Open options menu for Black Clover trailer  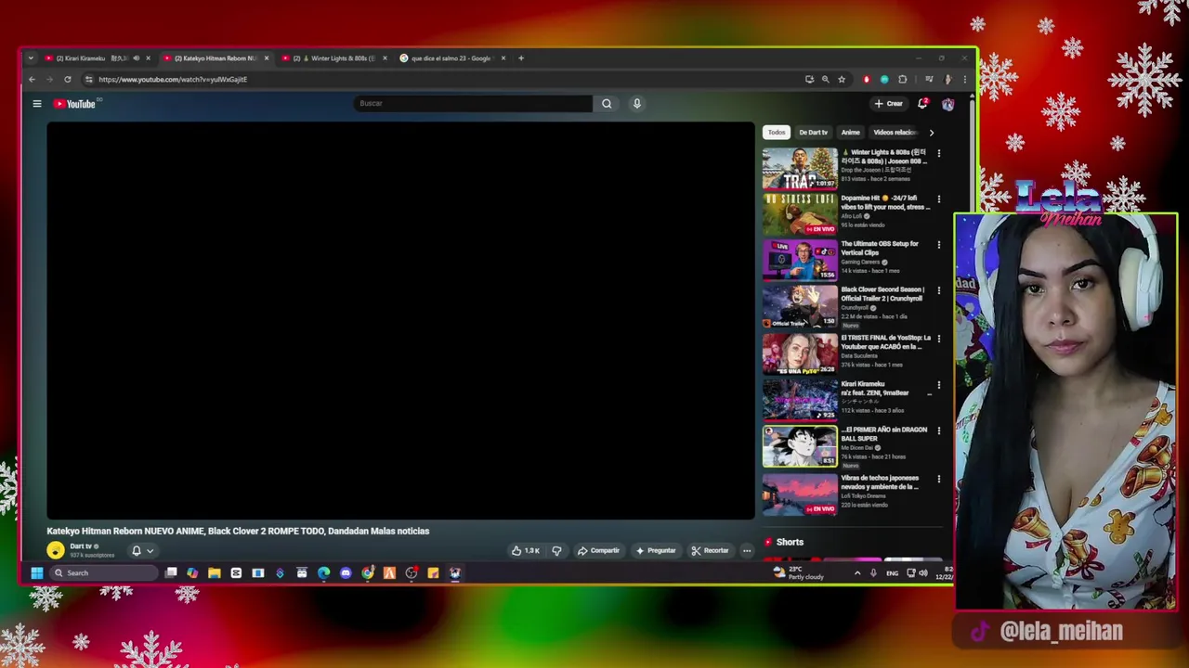pyautogui.click(x=938, y=290)
